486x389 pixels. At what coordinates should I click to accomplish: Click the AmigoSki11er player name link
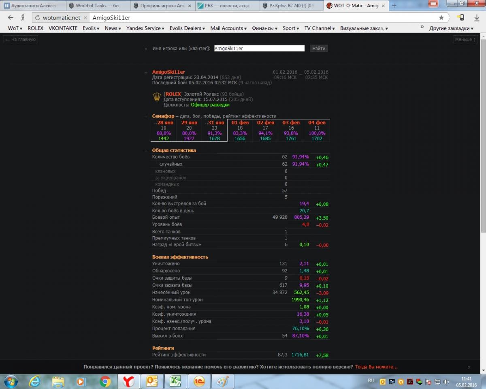pos(168,72)
